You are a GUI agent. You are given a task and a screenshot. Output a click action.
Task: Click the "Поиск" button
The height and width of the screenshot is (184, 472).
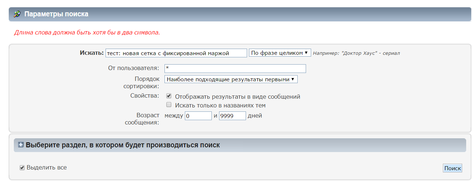452,168
